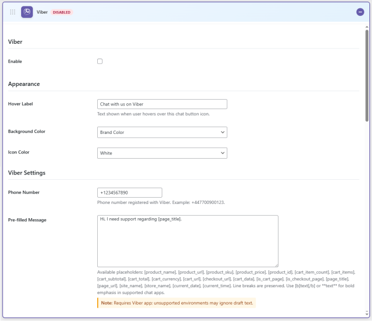Image resolution: width=372 pixels, height=321 pixels.
Task: Click the Viber title in the header bar
Action: click(x=42, y=12)
